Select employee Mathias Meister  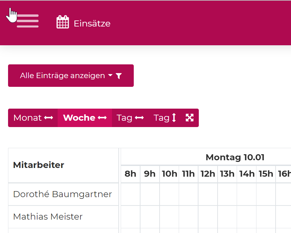(48, 217)
